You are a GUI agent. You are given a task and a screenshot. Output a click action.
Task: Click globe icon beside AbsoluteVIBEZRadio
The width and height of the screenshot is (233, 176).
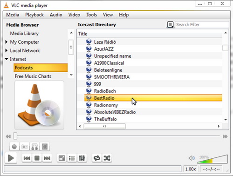pos(89,112)
